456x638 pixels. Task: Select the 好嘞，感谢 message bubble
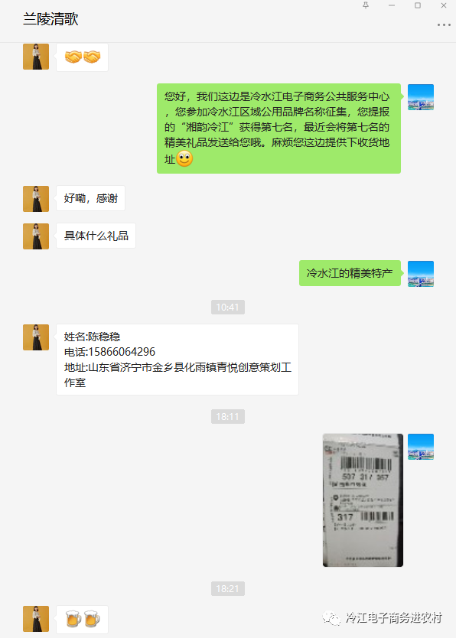point(90,198)
